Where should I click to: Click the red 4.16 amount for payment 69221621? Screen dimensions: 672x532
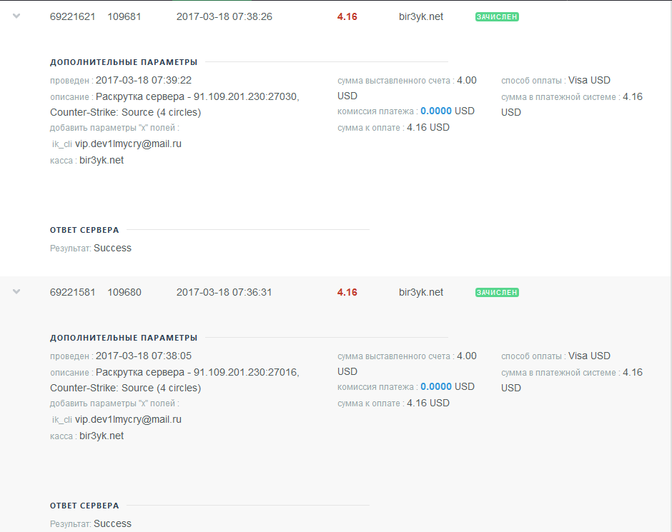point(347,16)
